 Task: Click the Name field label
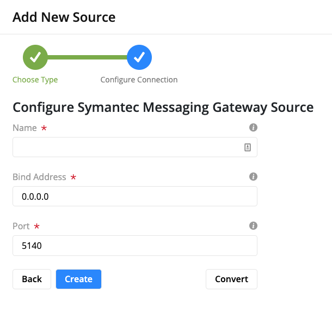[x=25, y=128]
